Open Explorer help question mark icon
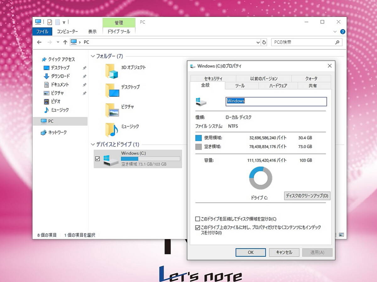The height and width of the screenshot is (282, 377). (343, 32)
